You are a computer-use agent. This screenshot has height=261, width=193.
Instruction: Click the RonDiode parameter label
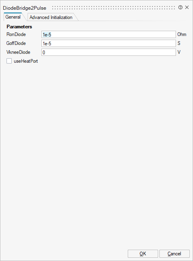click(x=16, y=34)
